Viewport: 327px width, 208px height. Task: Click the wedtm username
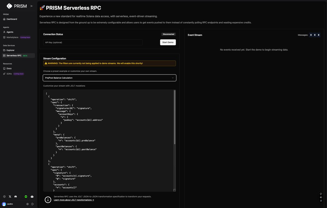coord(10,204)
